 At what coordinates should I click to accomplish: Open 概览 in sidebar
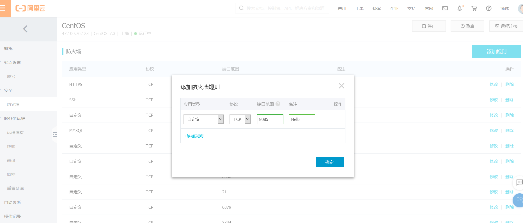[x=8, y=49]
